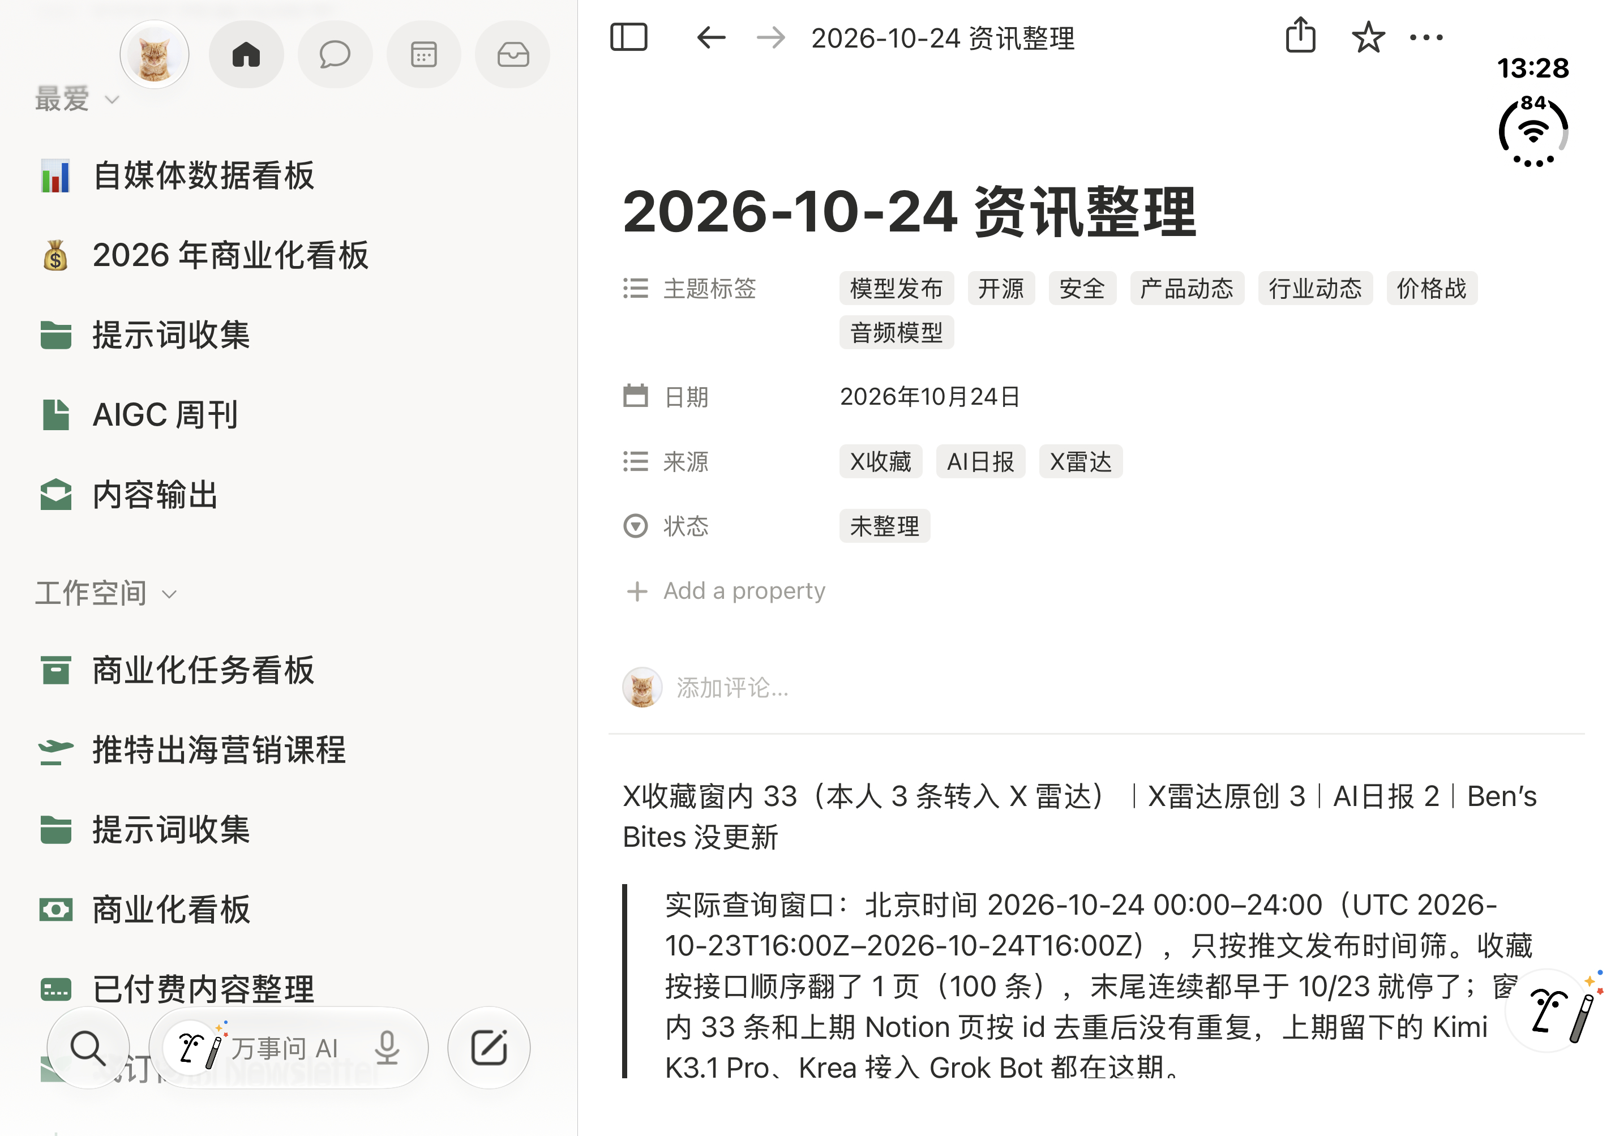Screen dimensions: 1615x1136
Task: Collapse the 工作空间 section
Action: pyautogui.click(x=105, y=593)
